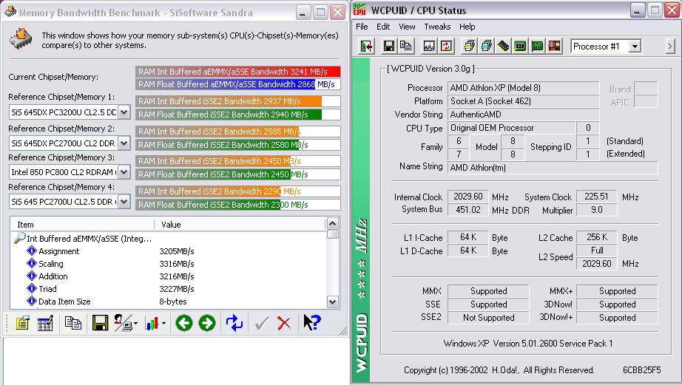The height and width of the screenshot is (385, 682).
Task: Click the red X cancel icon
Action: point(283,323)
